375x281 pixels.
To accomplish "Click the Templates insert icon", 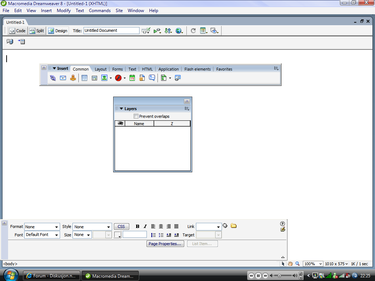I will coord(164,78).
